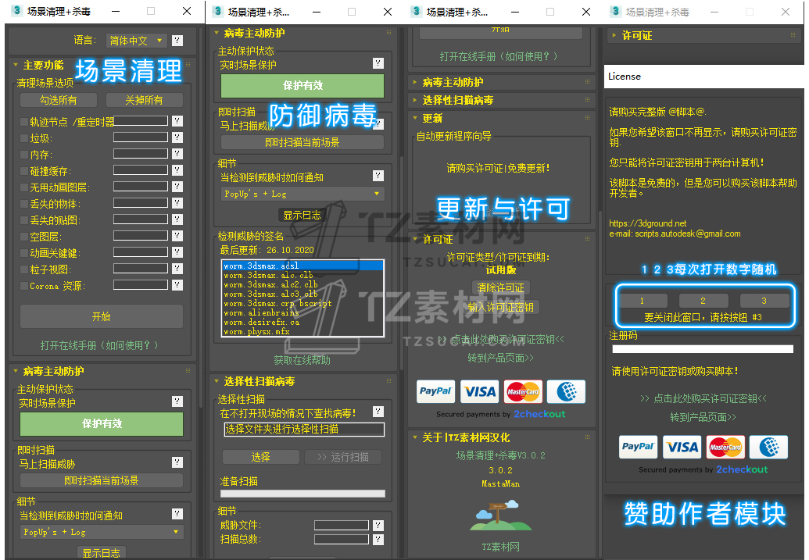809x560 pixels.
Task: Click the ? icon next to 空图层
Action: coord(177,236)
